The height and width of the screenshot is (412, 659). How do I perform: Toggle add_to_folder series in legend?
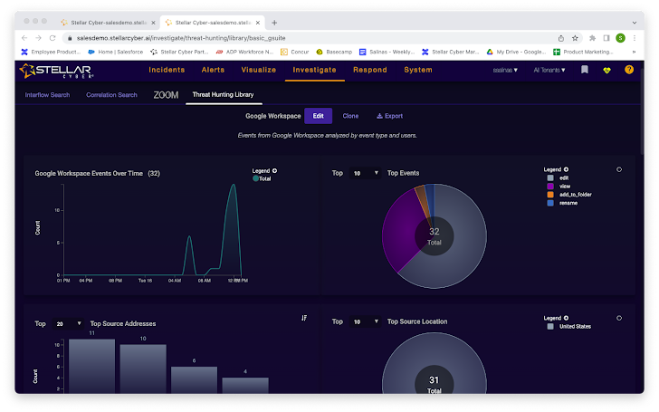(569, 195)
